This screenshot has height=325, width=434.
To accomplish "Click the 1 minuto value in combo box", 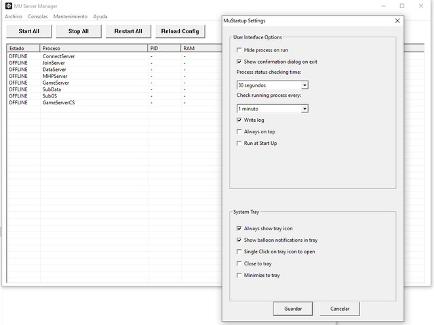I will 248,108.
